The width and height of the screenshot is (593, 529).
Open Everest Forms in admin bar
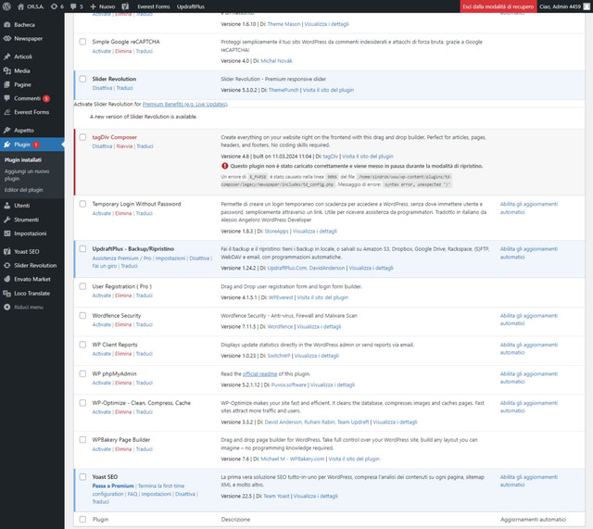154,6
